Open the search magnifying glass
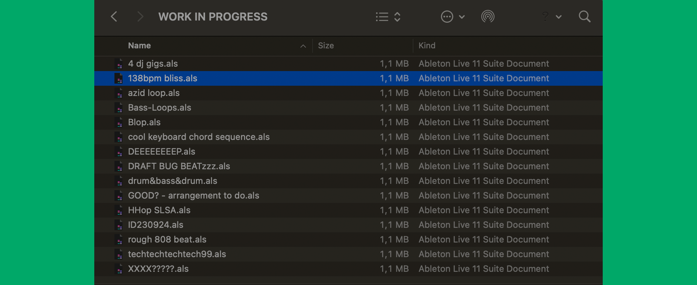The width and height of the screenshot is (697, 285). pyautogui.click(x=584, y=16)
